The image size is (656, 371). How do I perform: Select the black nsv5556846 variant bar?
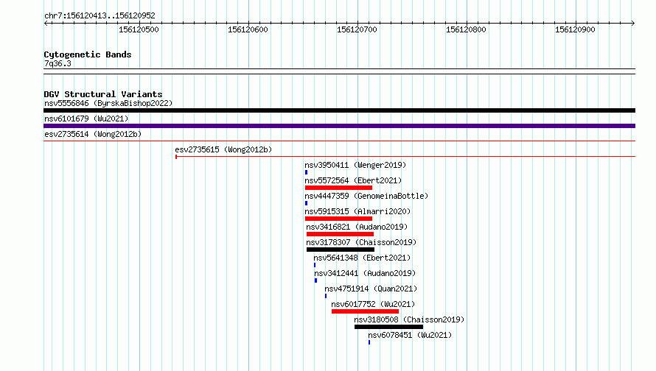(339, 110)
